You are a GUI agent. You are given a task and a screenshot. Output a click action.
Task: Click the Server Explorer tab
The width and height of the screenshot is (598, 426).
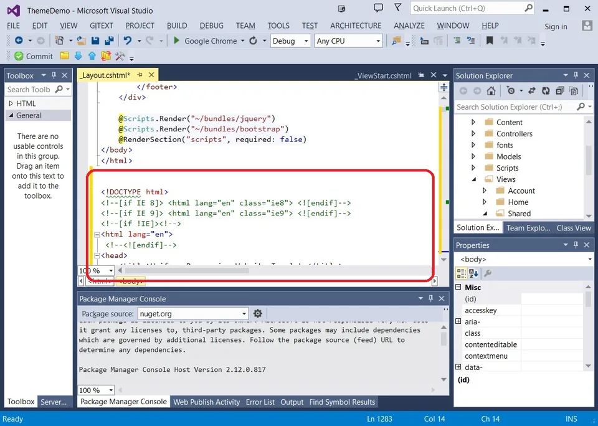[x=54, y=402]
